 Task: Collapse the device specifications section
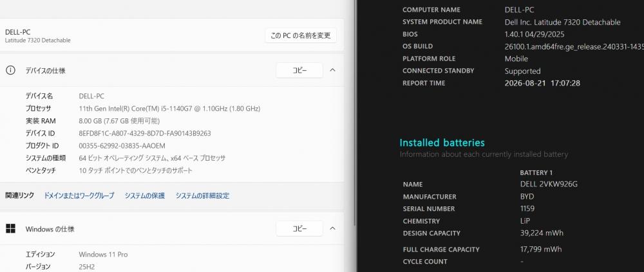[333, 70]
